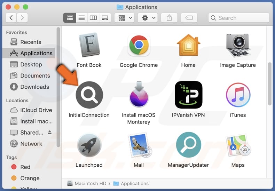The width and height of the screenshot is (275, 191).
Task: Click the Install macOS Monterey name label
Action: pyautogui.click(x=139, y=118)
